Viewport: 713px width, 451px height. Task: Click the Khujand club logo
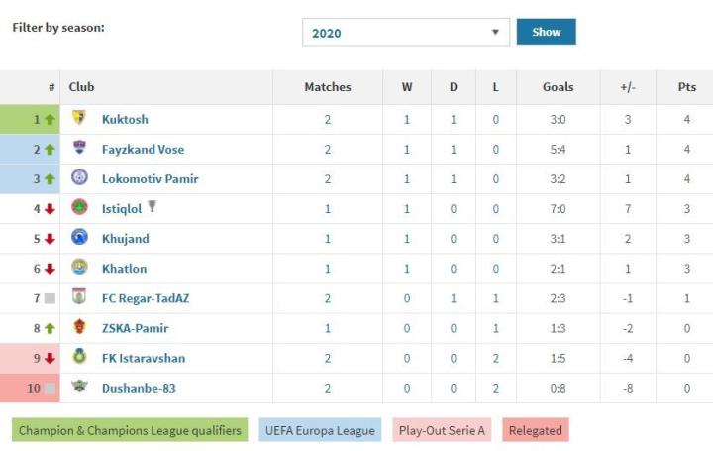click(79, 238)
